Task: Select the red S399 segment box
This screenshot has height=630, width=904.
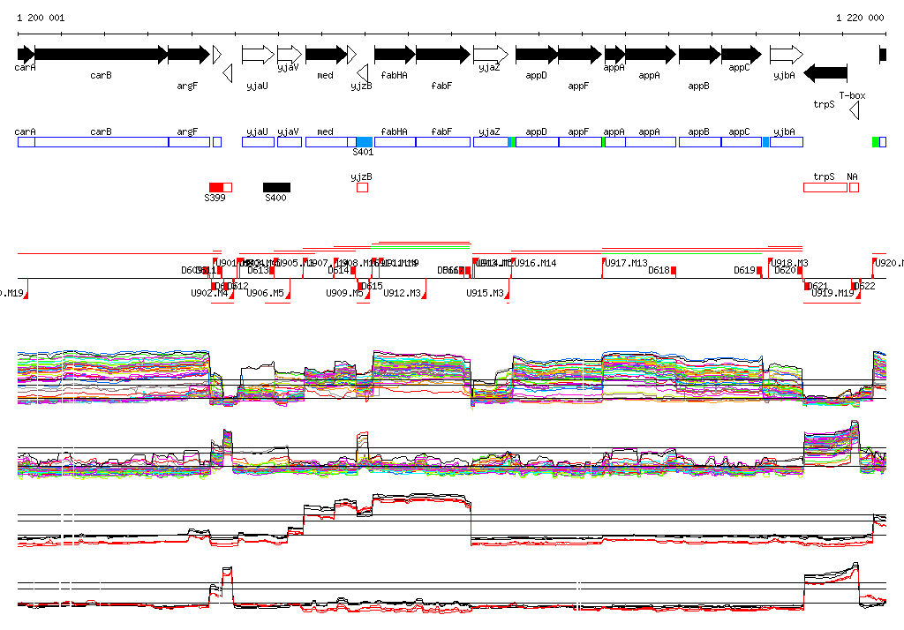Action: (x=216, y=187)
